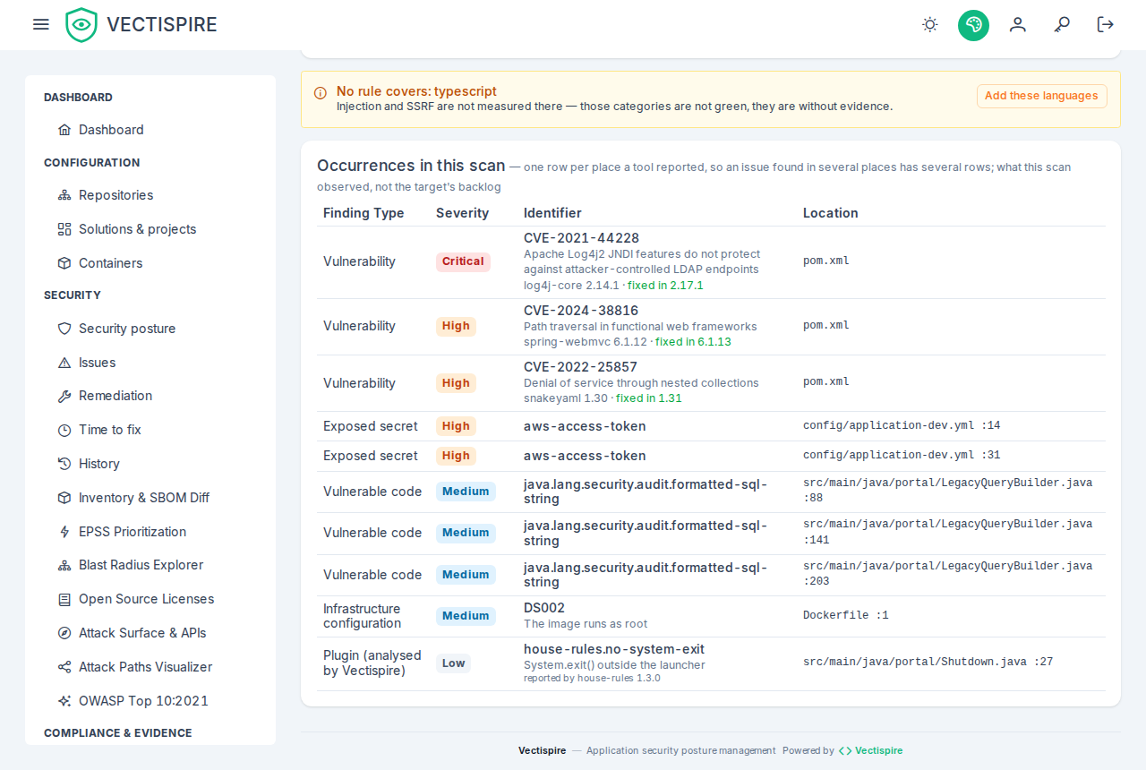Select the CVE-2024-38816 identifier

(x=581, y=311)
